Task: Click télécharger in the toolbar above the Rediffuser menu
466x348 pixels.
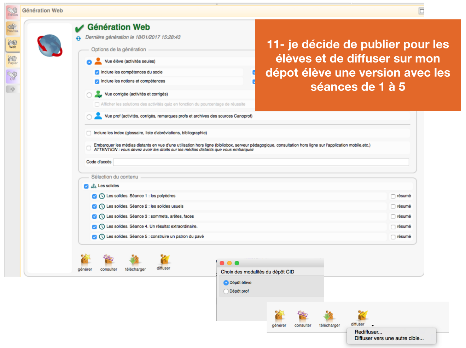Action: click(x=330, y=318)
